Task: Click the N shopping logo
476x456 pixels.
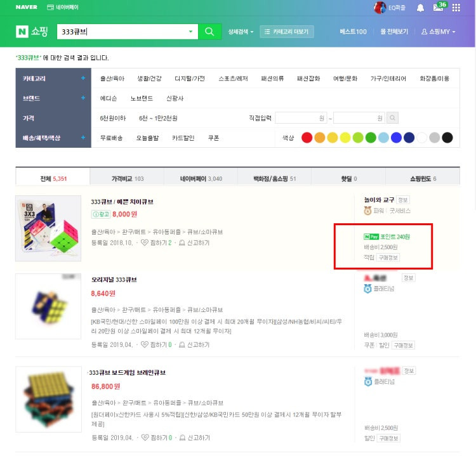Action: point(32,32)
